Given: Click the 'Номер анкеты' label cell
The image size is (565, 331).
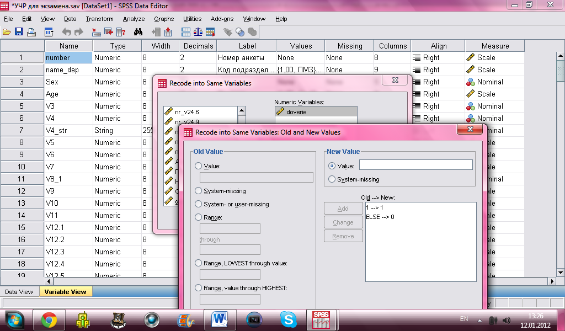Looking at the screenshot, I should pos(247,57).
